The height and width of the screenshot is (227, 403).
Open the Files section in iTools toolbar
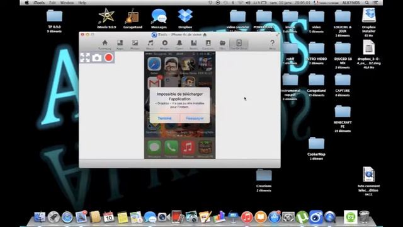222,45
